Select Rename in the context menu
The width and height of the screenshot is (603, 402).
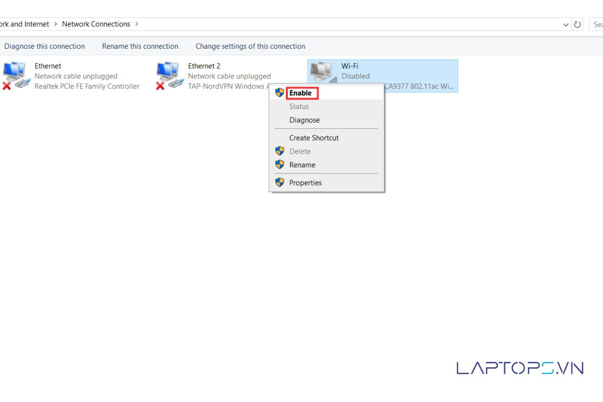coord(303,165)
